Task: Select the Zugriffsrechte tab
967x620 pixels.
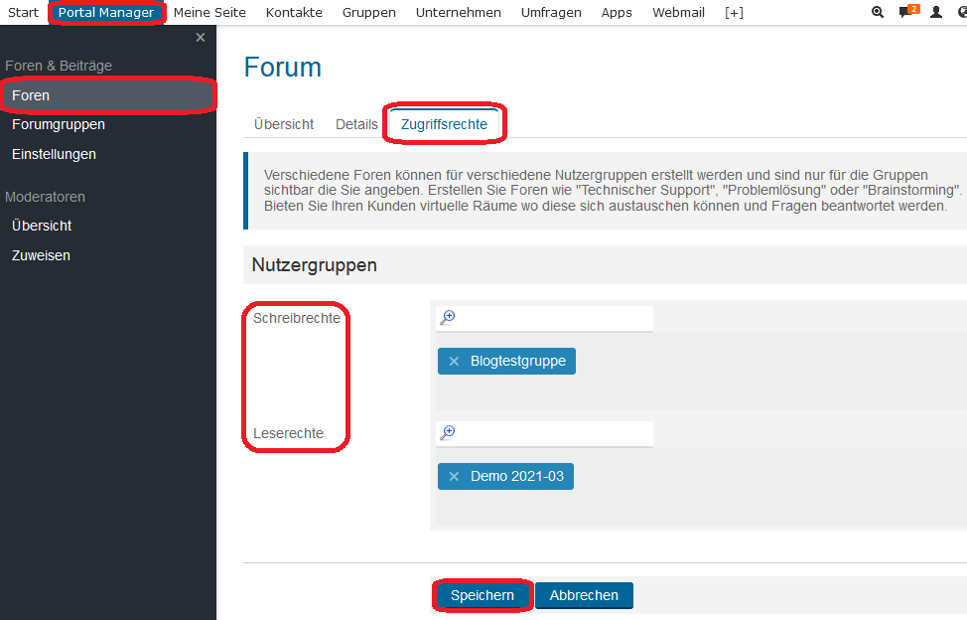Action: [x=444, y=124]
